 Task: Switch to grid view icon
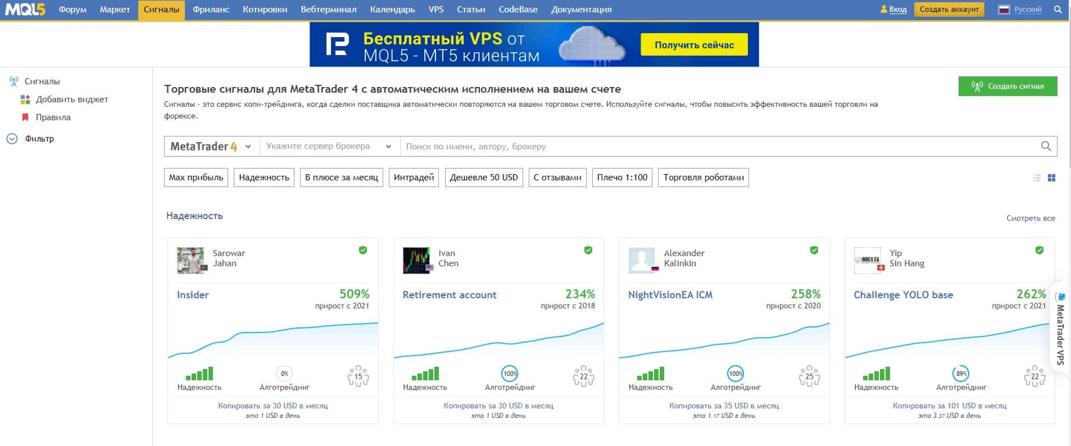1051,178
